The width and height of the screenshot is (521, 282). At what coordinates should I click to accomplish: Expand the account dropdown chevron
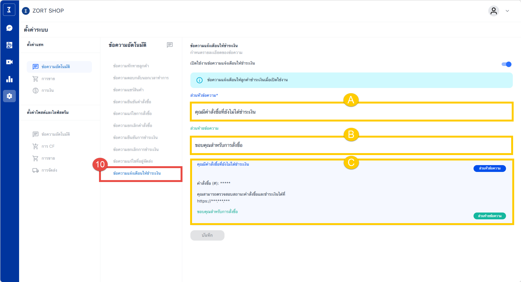point(507,11)
